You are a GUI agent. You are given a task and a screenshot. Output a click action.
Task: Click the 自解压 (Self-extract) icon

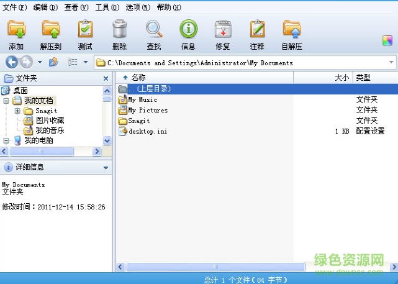pyautogui.click(x=292, y=35)
